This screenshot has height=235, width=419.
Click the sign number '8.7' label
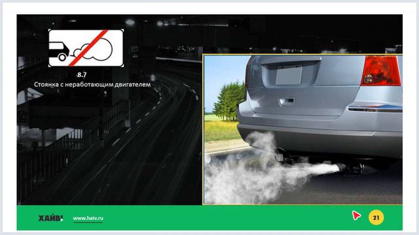click(x=82, y=75)
